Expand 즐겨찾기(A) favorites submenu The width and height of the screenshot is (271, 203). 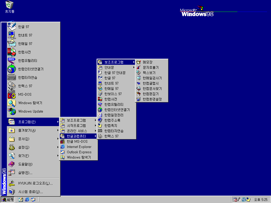[34, 130]
